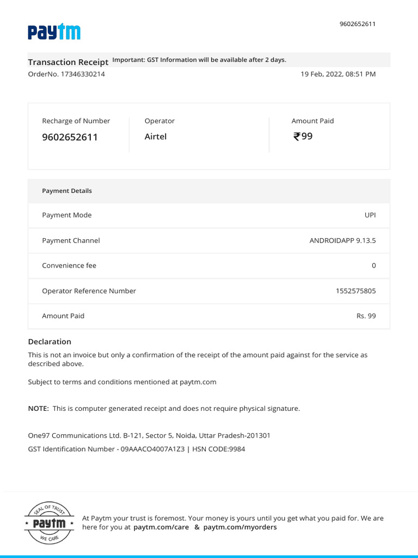Viewport: 418px width, 558px height.
Task: Open the paytm.com/care link
Action: [161, 527]
